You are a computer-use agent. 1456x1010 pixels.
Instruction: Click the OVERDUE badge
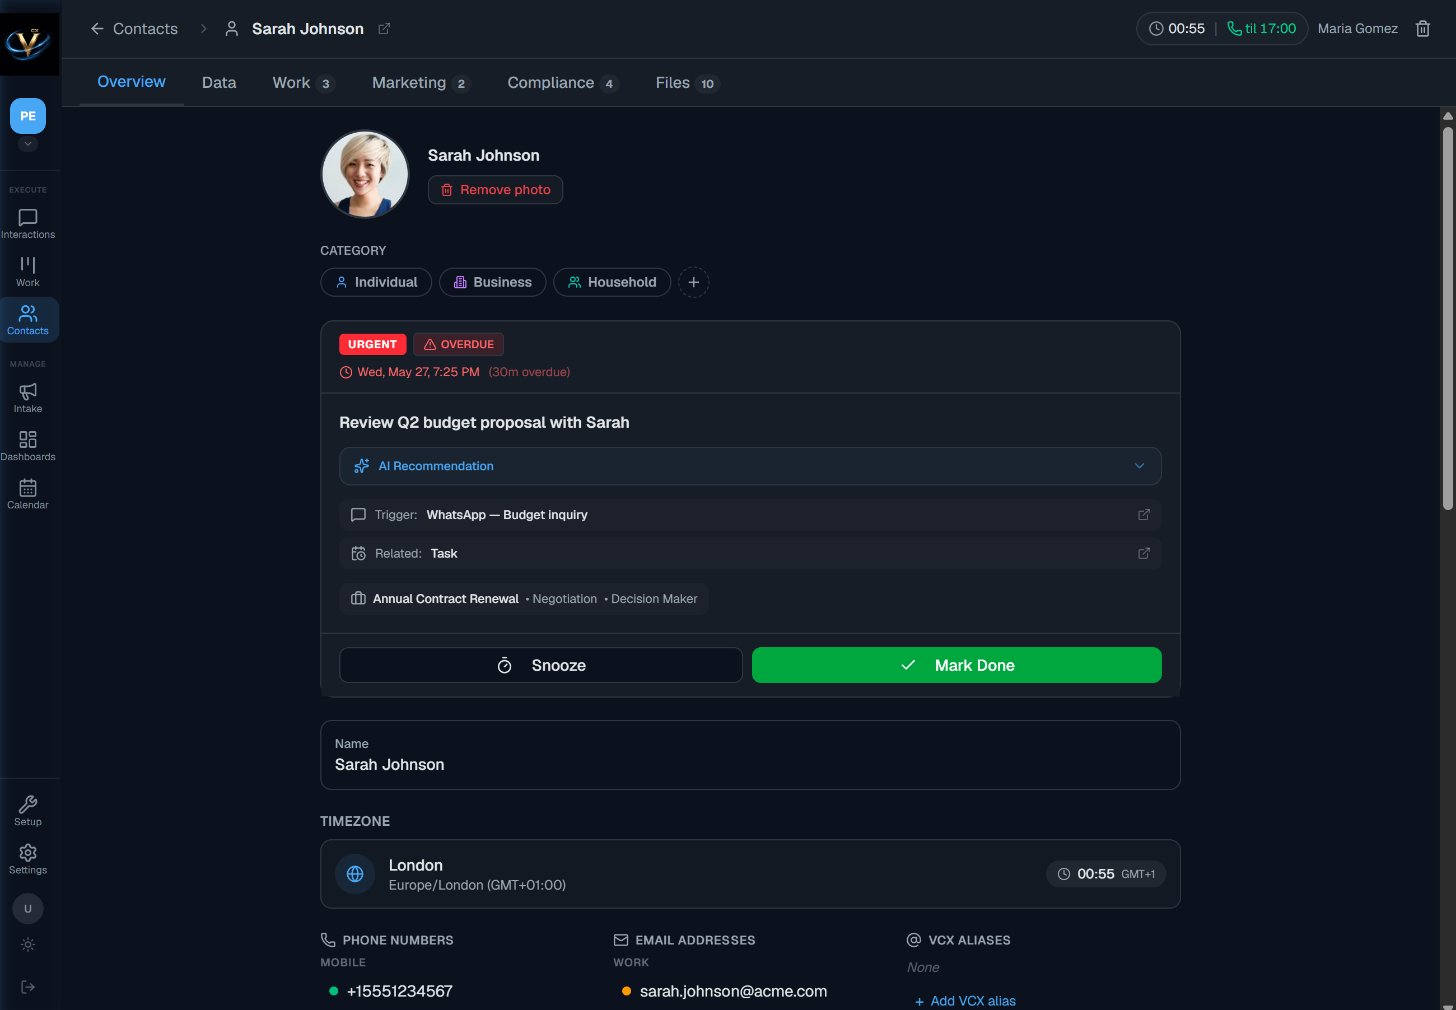tap(458, 344)
